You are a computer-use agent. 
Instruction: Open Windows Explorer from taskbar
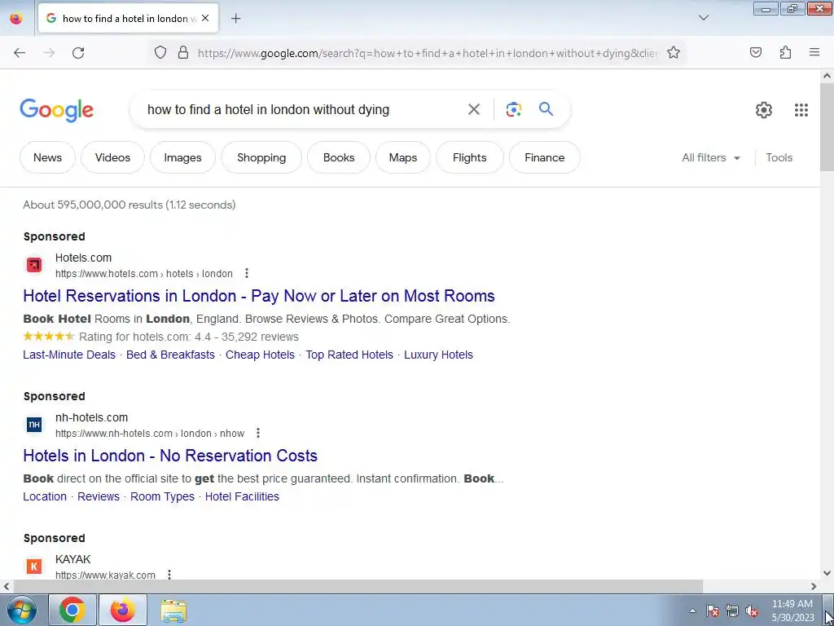pyautogui.click(x=173, y=610)
